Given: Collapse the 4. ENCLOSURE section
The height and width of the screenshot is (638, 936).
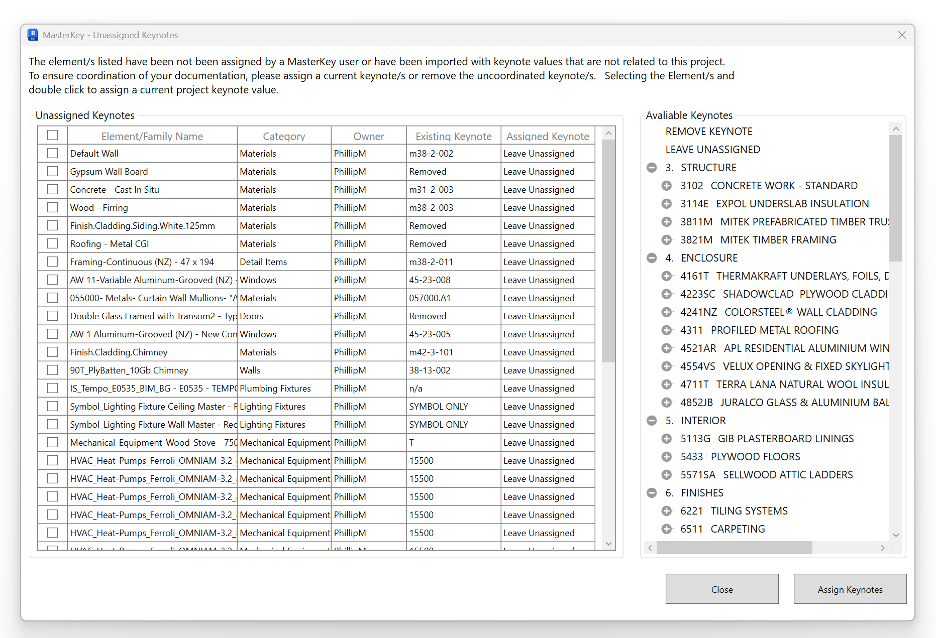Looking at the screenshot, I should [x=652, y=258].
